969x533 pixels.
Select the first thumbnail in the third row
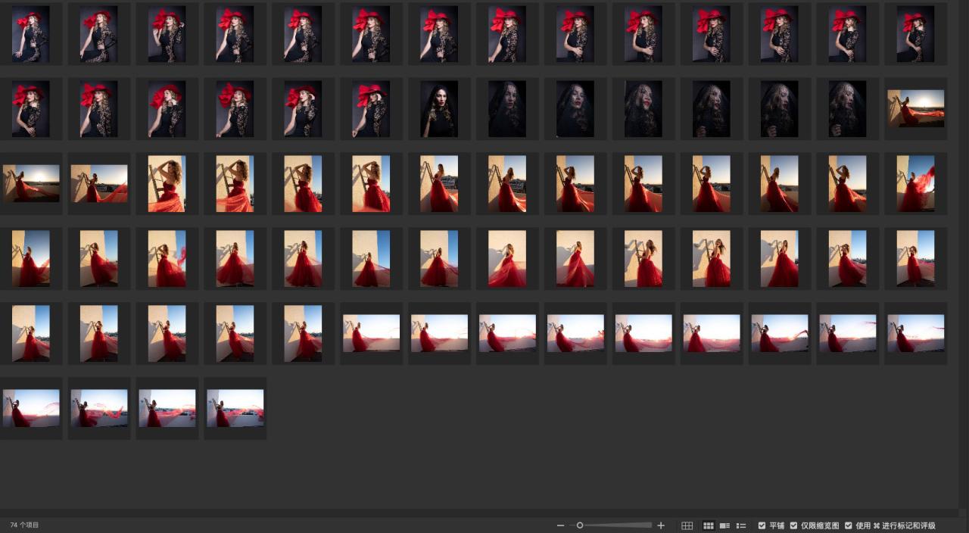[31, 183]
